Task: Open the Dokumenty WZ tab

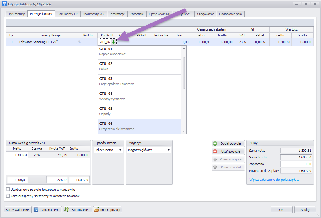Action: tap(93, 14)
